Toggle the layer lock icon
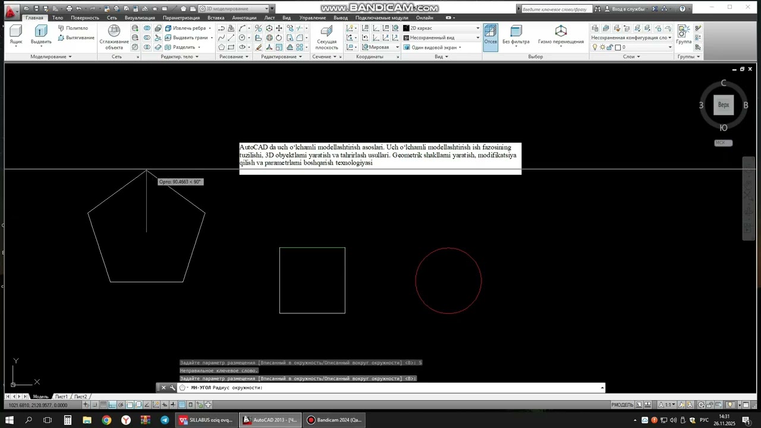Viewport: 761px width, 428px height. tap(609, 47)
